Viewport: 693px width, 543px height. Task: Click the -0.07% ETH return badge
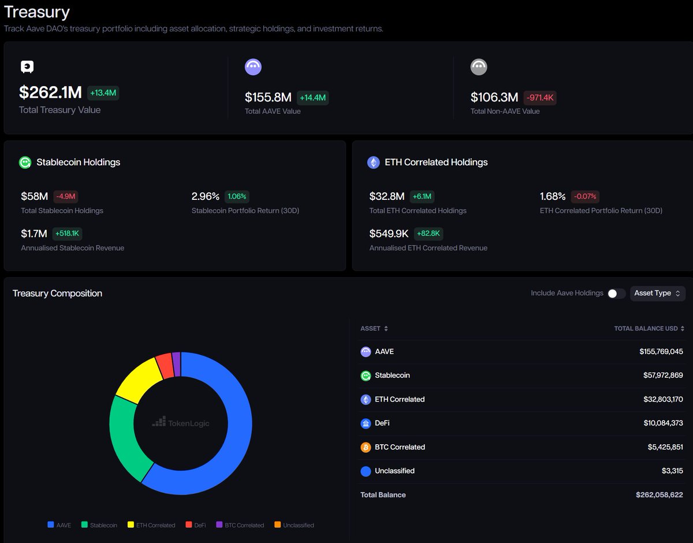click(585, 196)
